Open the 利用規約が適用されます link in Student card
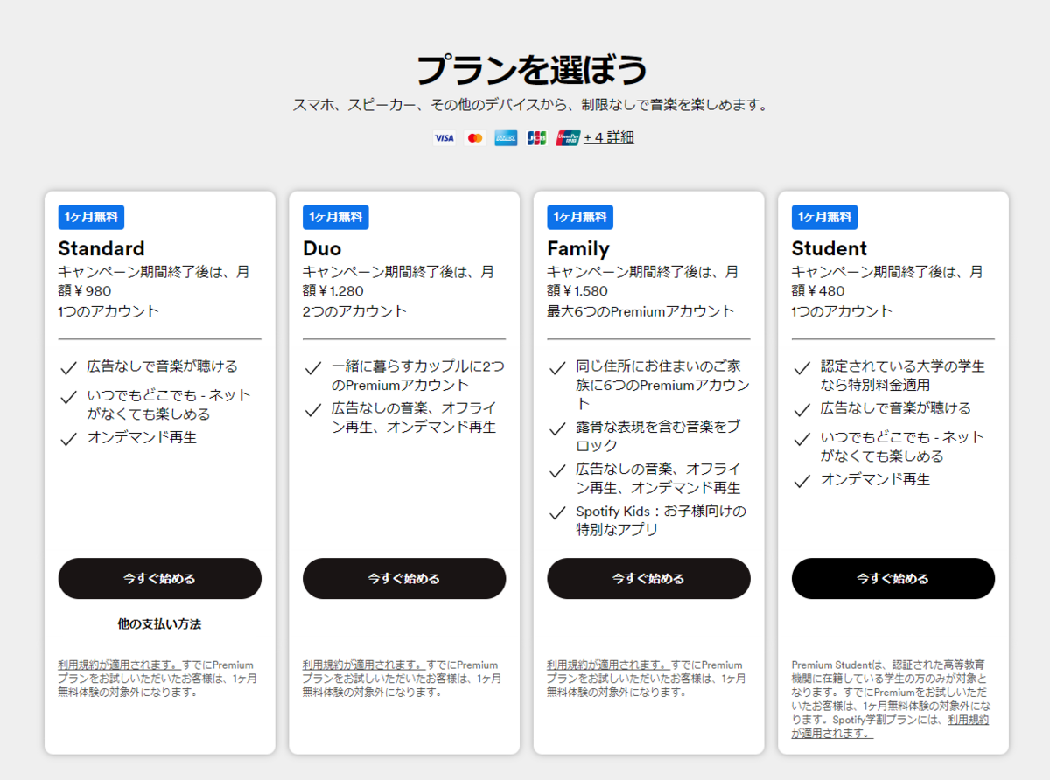The height and width of the screenshot is (780, 1050). click(968, 720)
